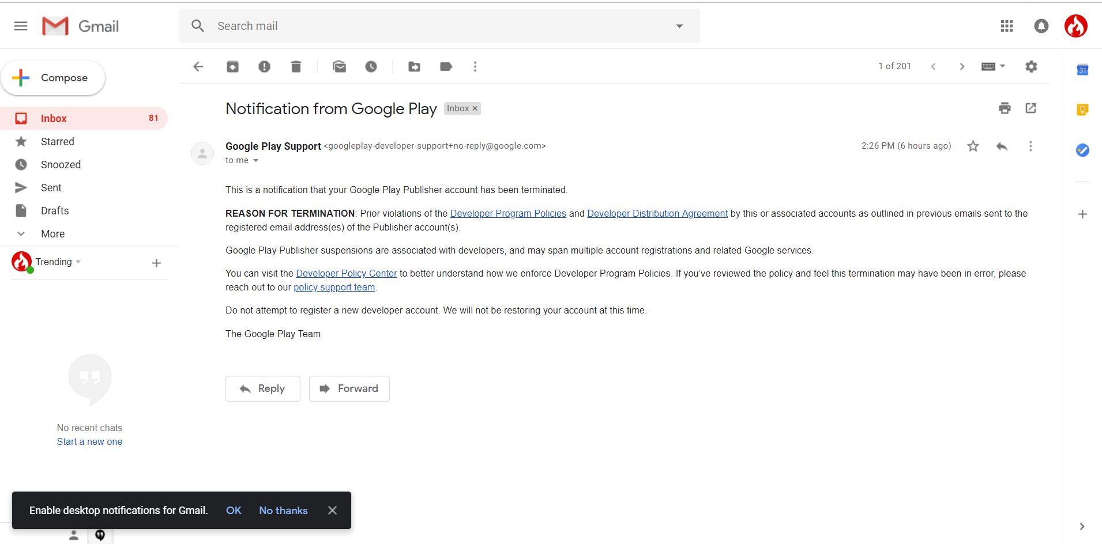Report this email as spam

pyautogui.click(x=264, y=66)
